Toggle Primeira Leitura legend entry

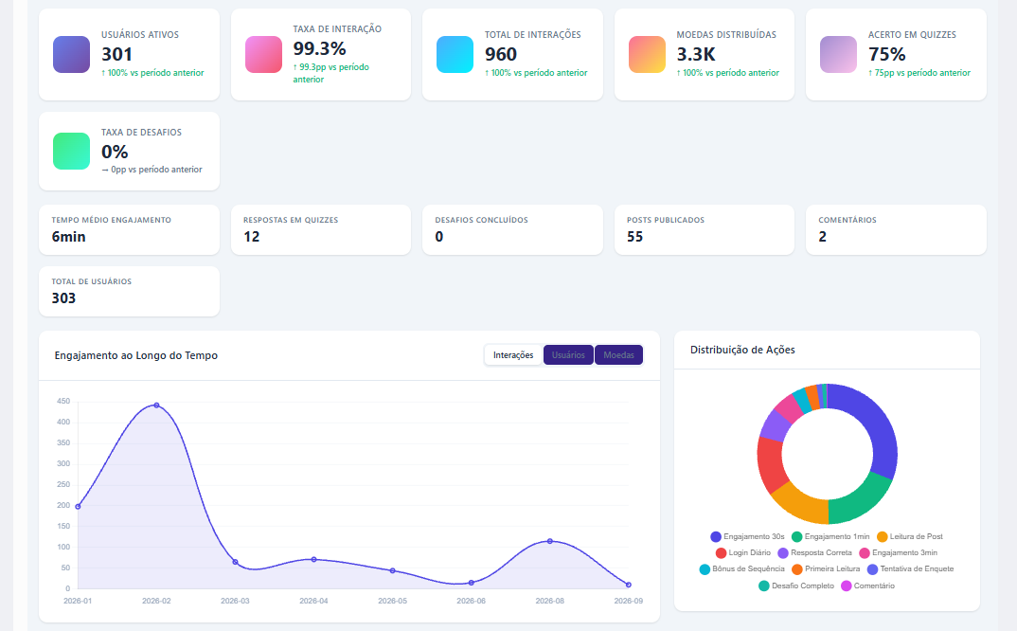click(x=826, y=569)
